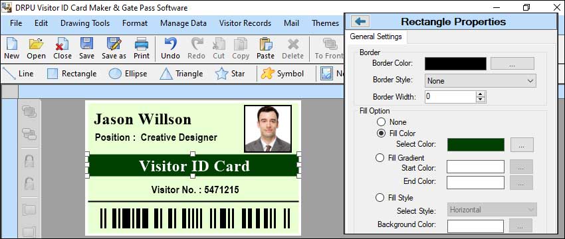
Task: Open the Border Style dropdown
Action: pyautogui.click(x=481, y=81)
